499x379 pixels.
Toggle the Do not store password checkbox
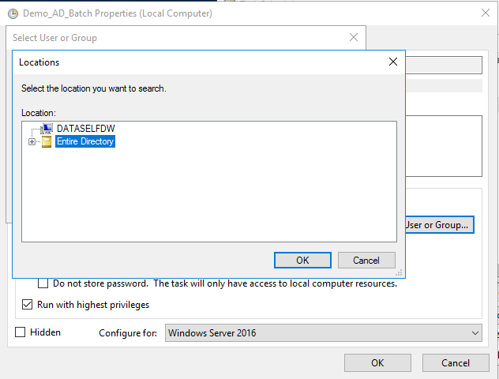click(44, 283)
